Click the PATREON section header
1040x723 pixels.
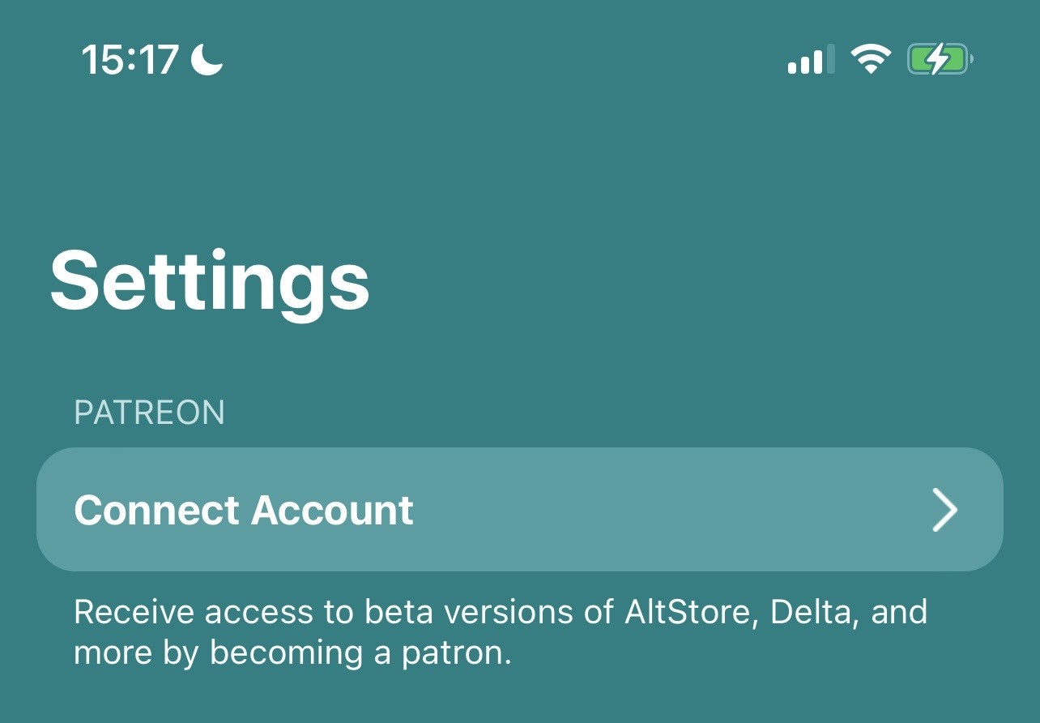(149, 413)
